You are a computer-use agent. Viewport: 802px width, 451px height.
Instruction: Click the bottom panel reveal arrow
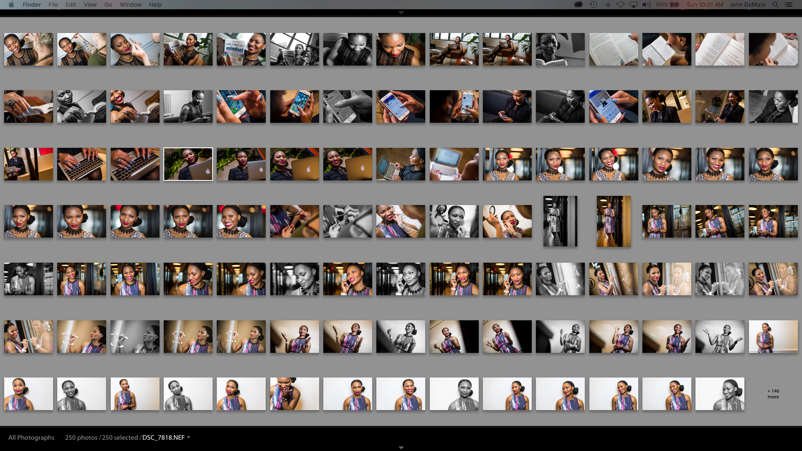pyautogui.click(x=401, y=447)
